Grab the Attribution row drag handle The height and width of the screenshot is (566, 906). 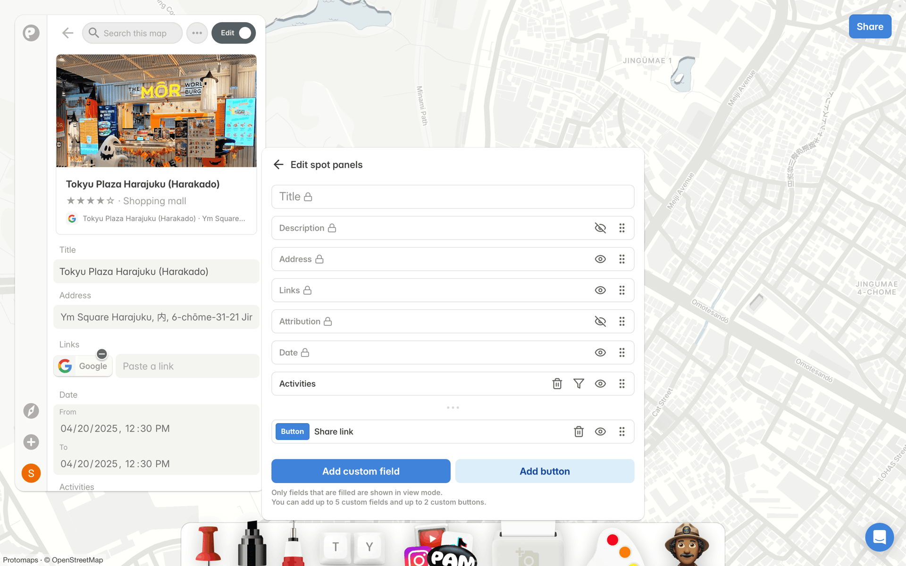[622, 321]
